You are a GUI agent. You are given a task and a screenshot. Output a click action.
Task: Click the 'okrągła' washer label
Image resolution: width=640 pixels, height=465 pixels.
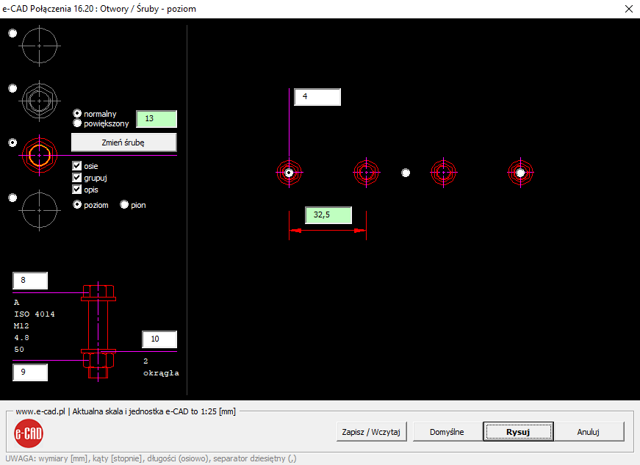pyautogui.click(x=161, y=373)
